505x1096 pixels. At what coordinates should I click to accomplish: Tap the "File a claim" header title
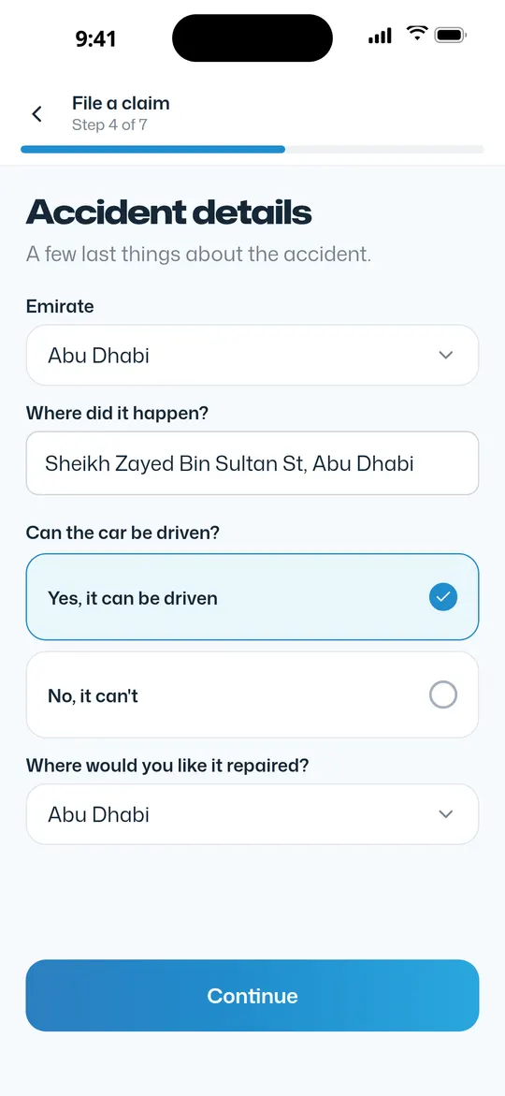pos(121,104)
